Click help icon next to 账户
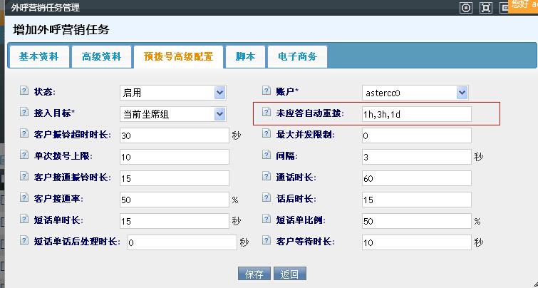The width and height of the screenshot is (538, 288). click(x=267, y=91)
